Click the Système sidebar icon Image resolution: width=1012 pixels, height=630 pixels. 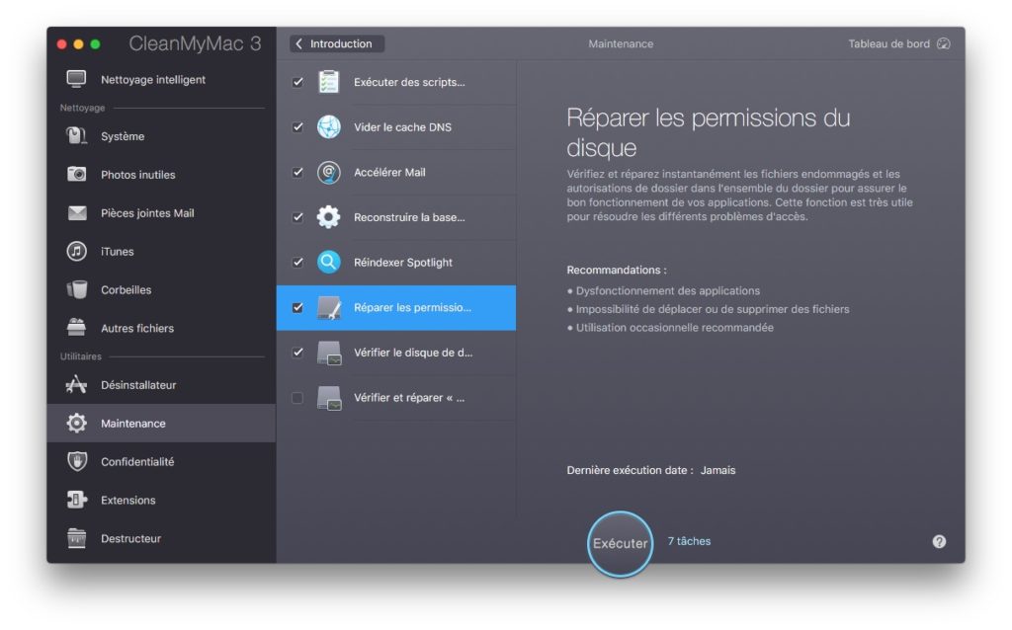pyautogui.click(x=76, y=136)
